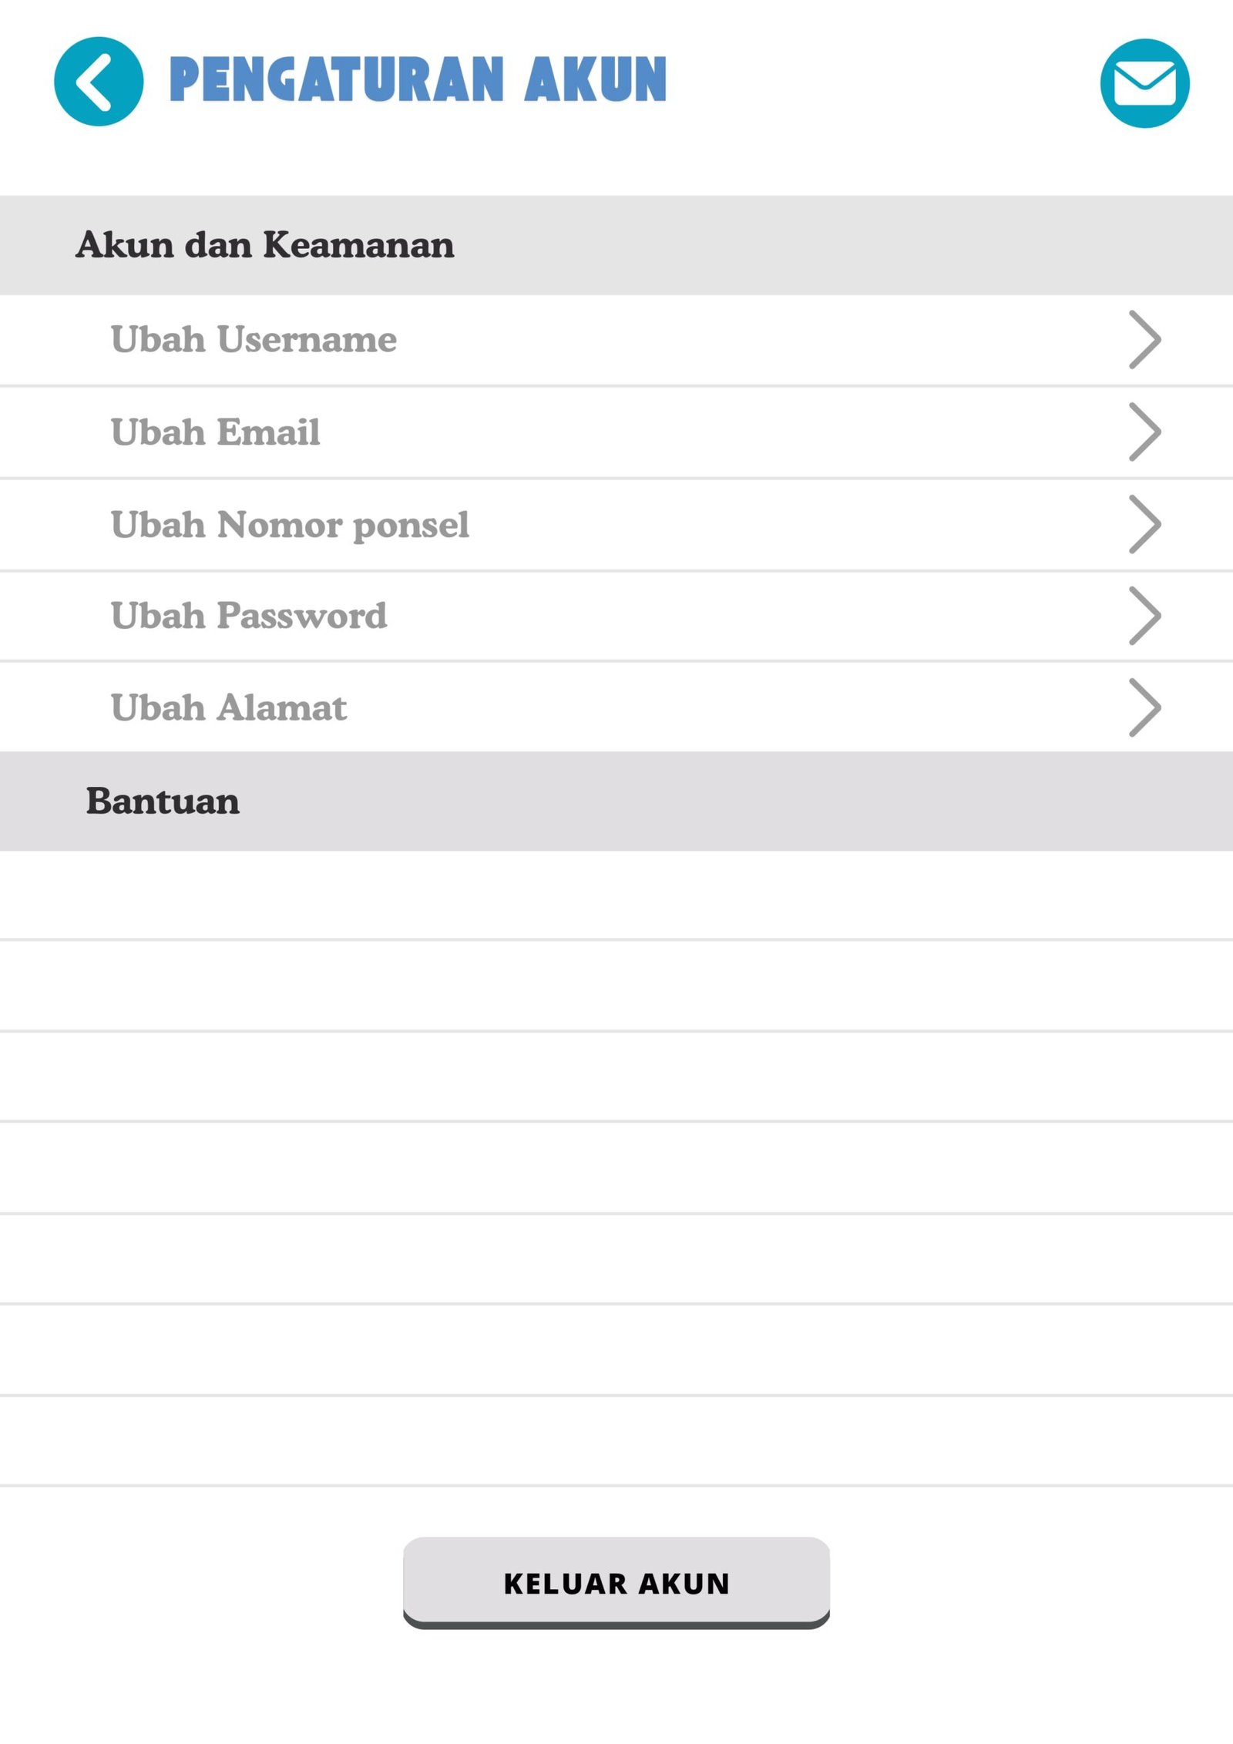Tap the third empty row under Bantuan
Viewport: 1233px width, 1744px height.
(616, 1077)
